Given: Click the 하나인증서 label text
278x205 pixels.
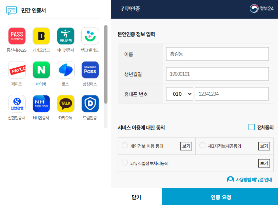Looking at the screenshot, I should (65, 50).
